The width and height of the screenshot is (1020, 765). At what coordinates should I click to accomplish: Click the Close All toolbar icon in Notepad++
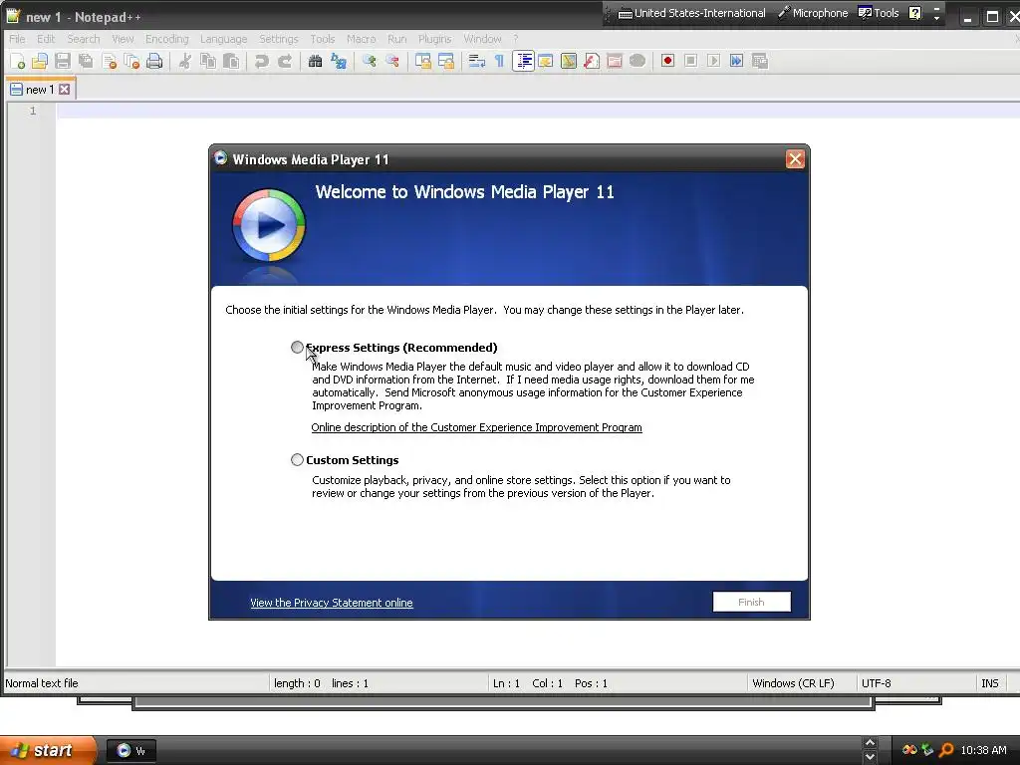[x=131, y=61]
